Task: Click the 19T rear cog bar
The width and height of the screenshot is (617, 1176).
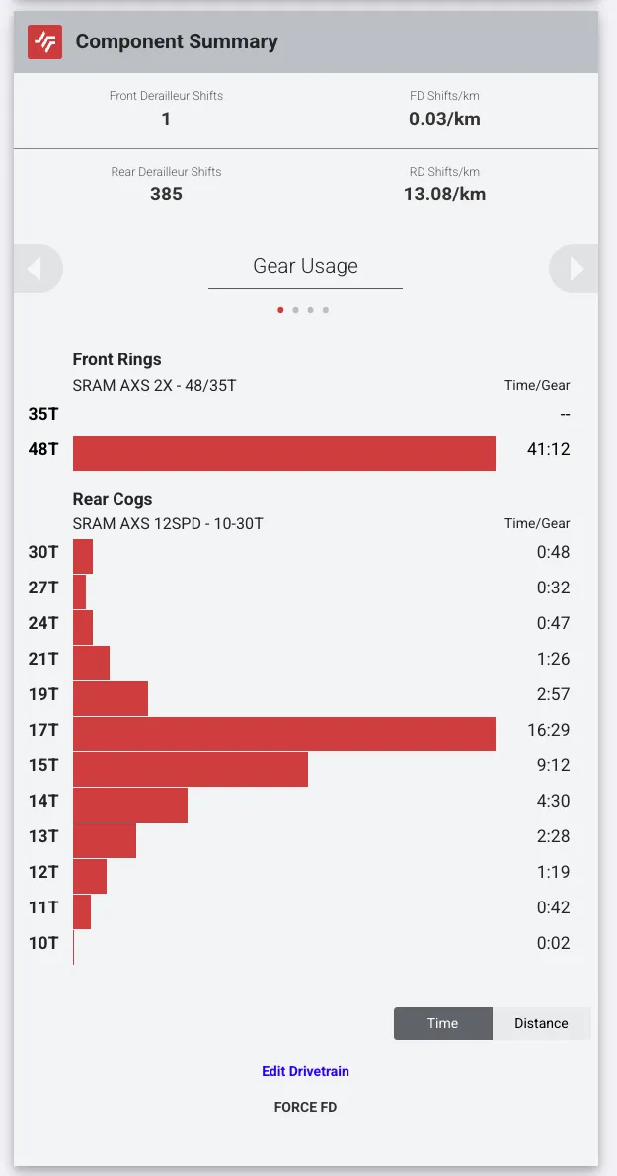Action: coord(111,698)
